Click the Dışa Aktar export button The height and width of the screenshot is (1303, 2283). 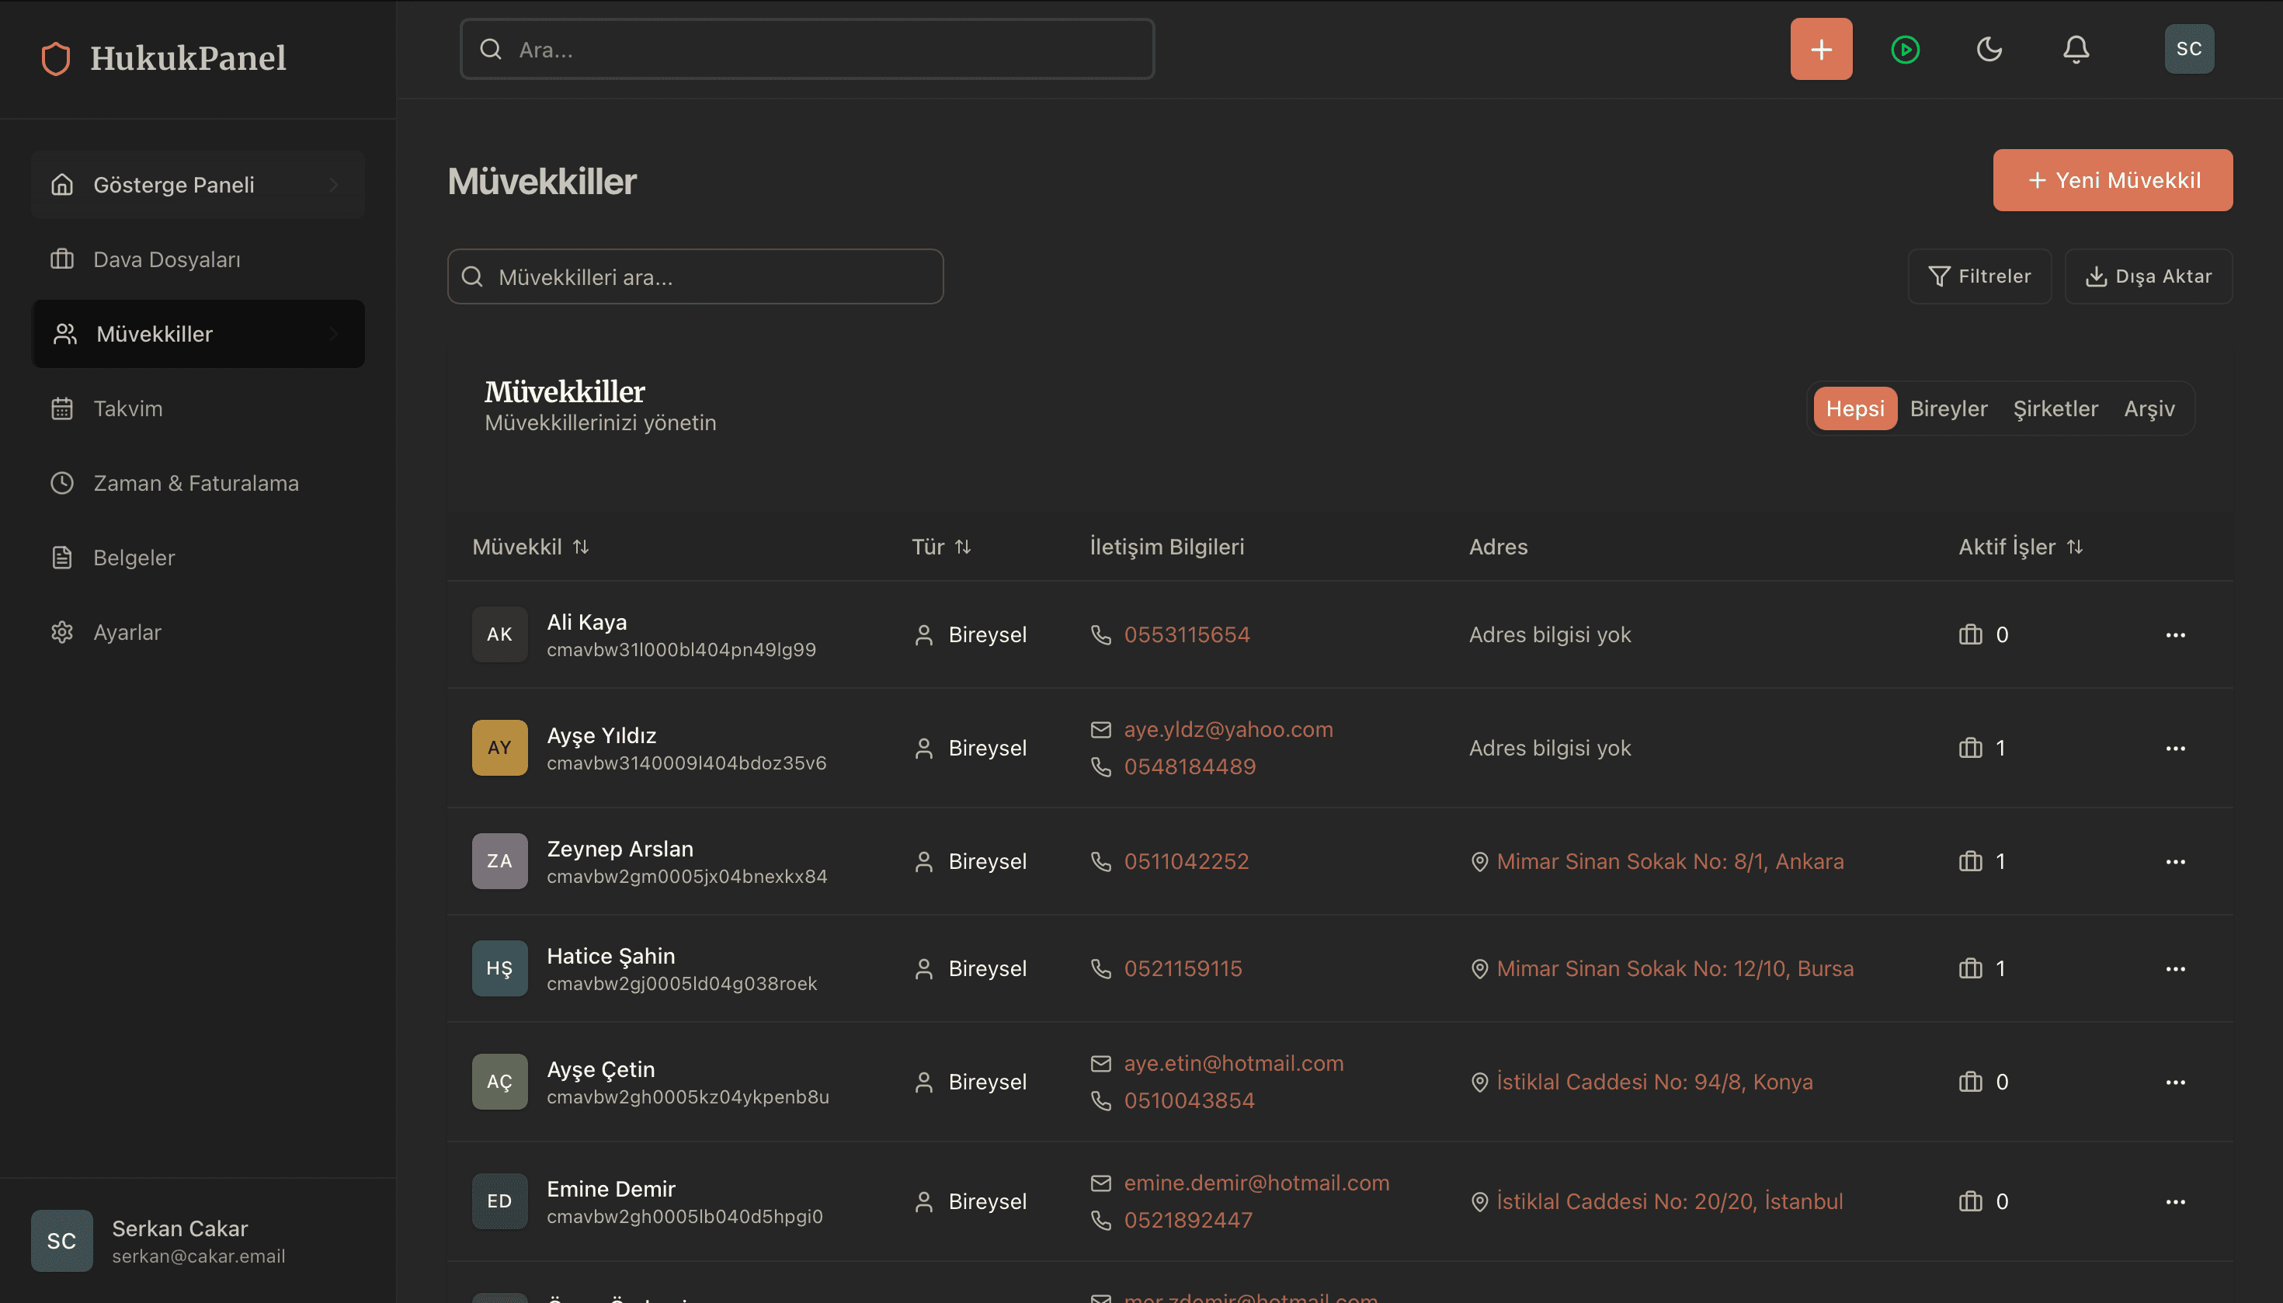coord(2148,276)
